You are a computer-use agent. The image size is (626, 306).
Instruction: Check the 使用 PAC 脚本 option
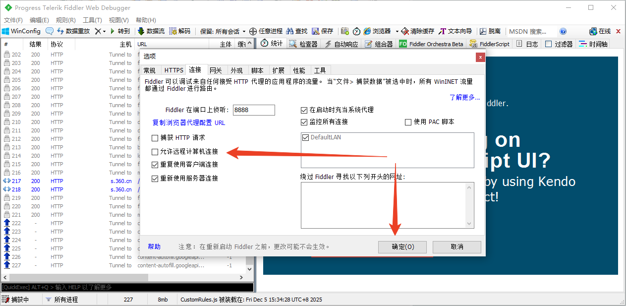[x=408, y=122]
